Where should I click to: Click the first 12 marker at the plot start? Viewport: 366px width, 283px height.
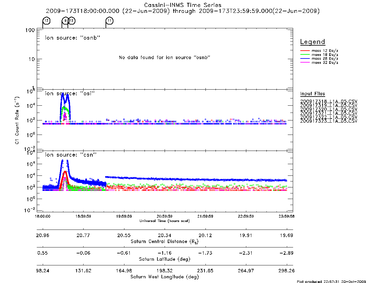[46, 21]
